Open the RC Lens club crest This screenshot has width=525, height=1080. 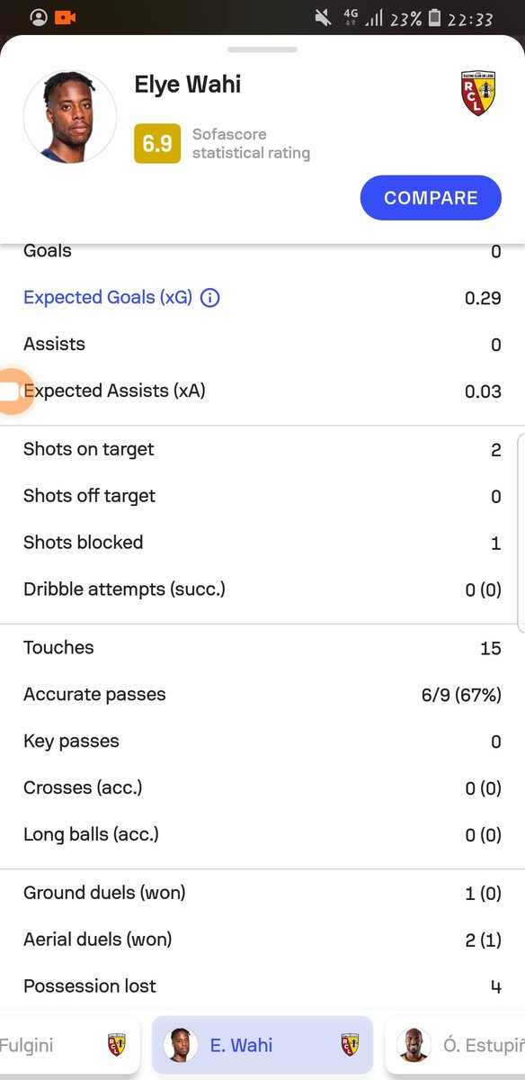(x=478, y=94)
